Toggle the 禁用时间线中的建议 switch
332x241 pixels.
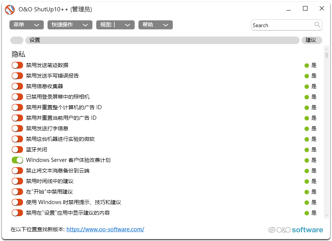[x=17, y=181]
